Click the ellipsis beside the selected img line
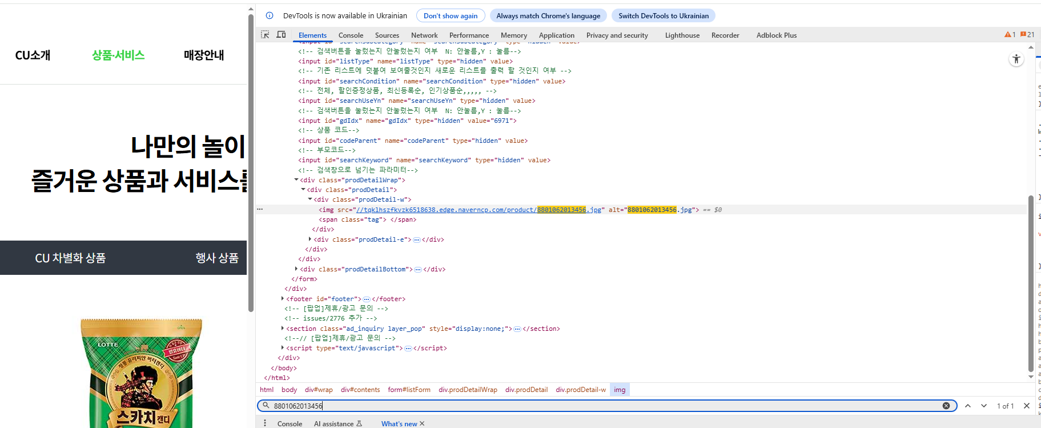 [x=260, y=210]
